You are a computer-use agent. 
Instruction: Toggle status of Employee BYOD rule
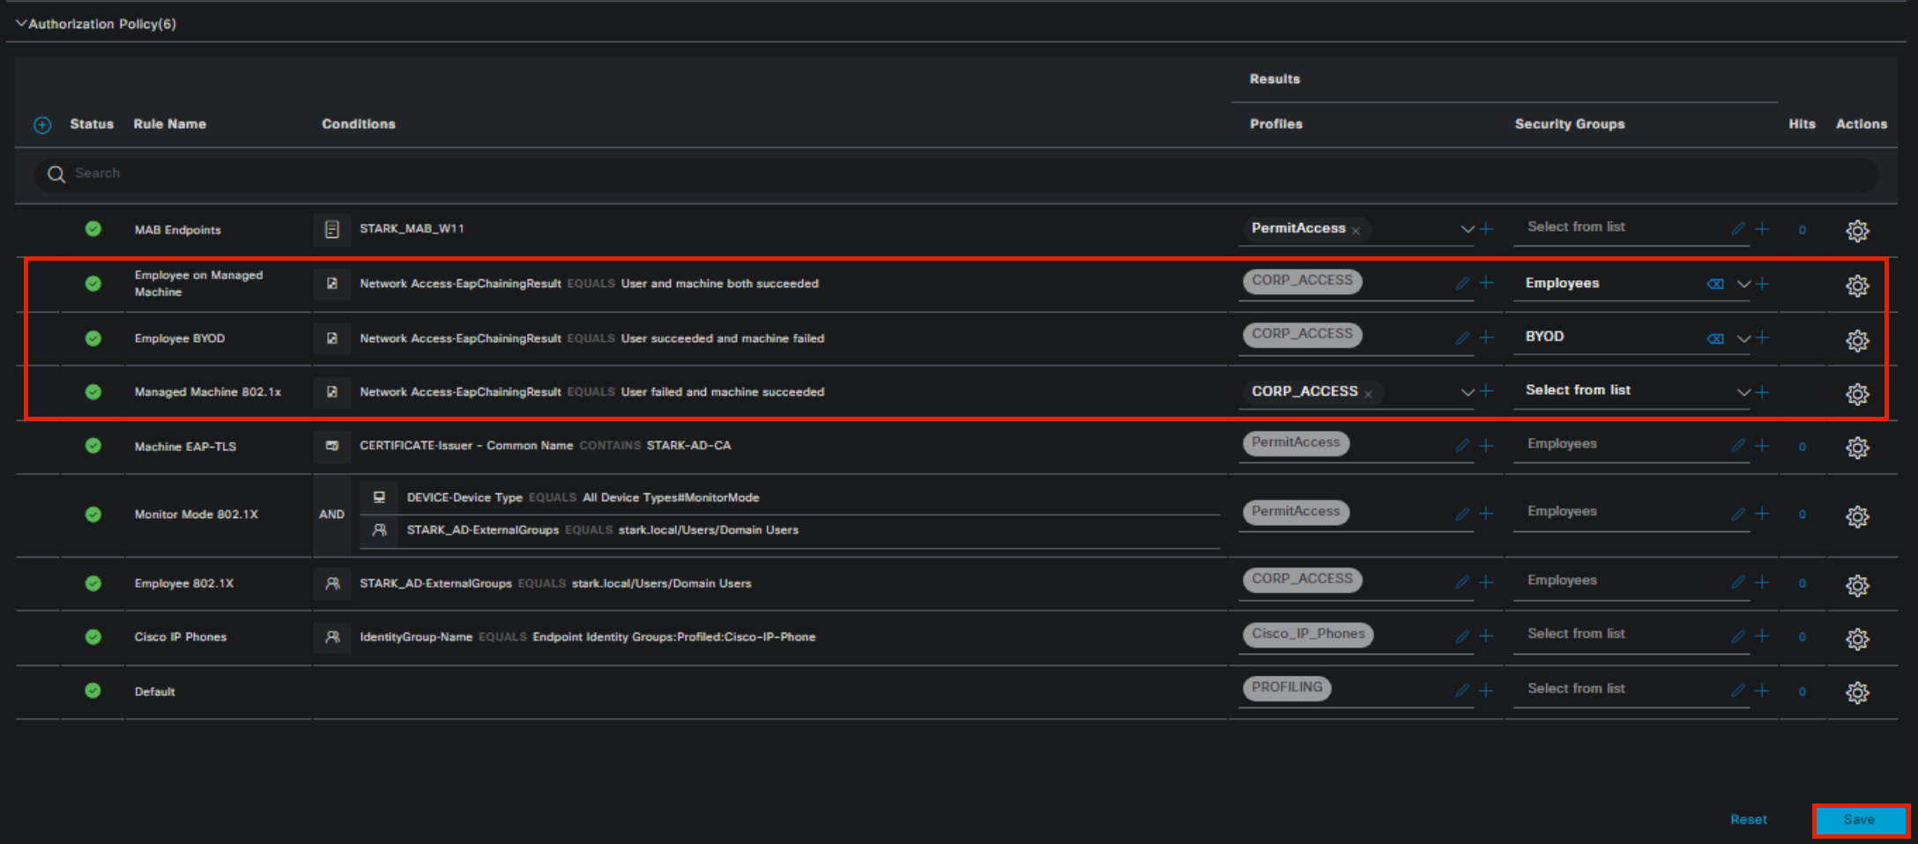tap(93, 338)
